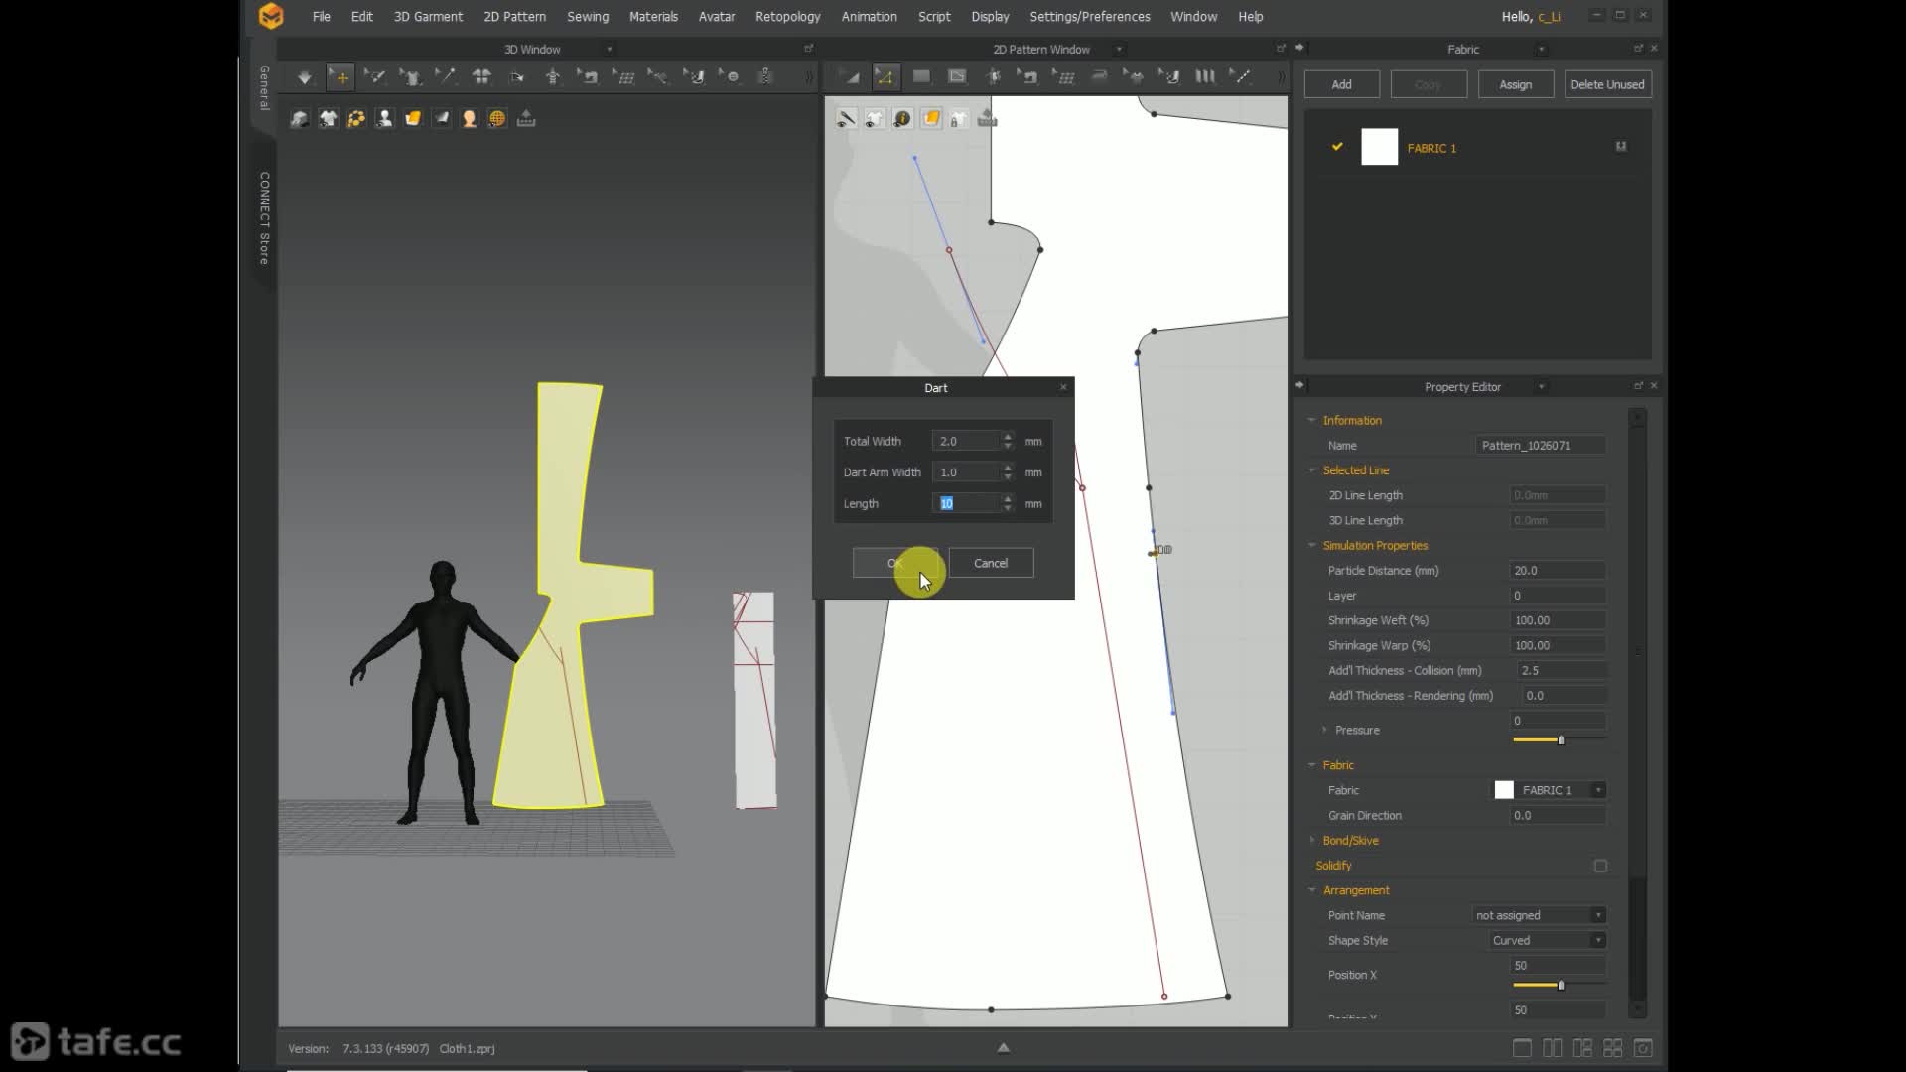Open the CONNECT Store side tab
1906x1072 pixels.
pos(264,217)
